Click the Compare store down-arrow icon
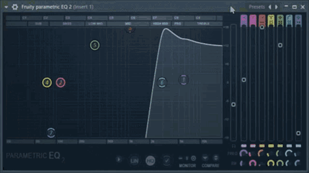This screenshot has height=173, width=309. click(x=205, y=158)
